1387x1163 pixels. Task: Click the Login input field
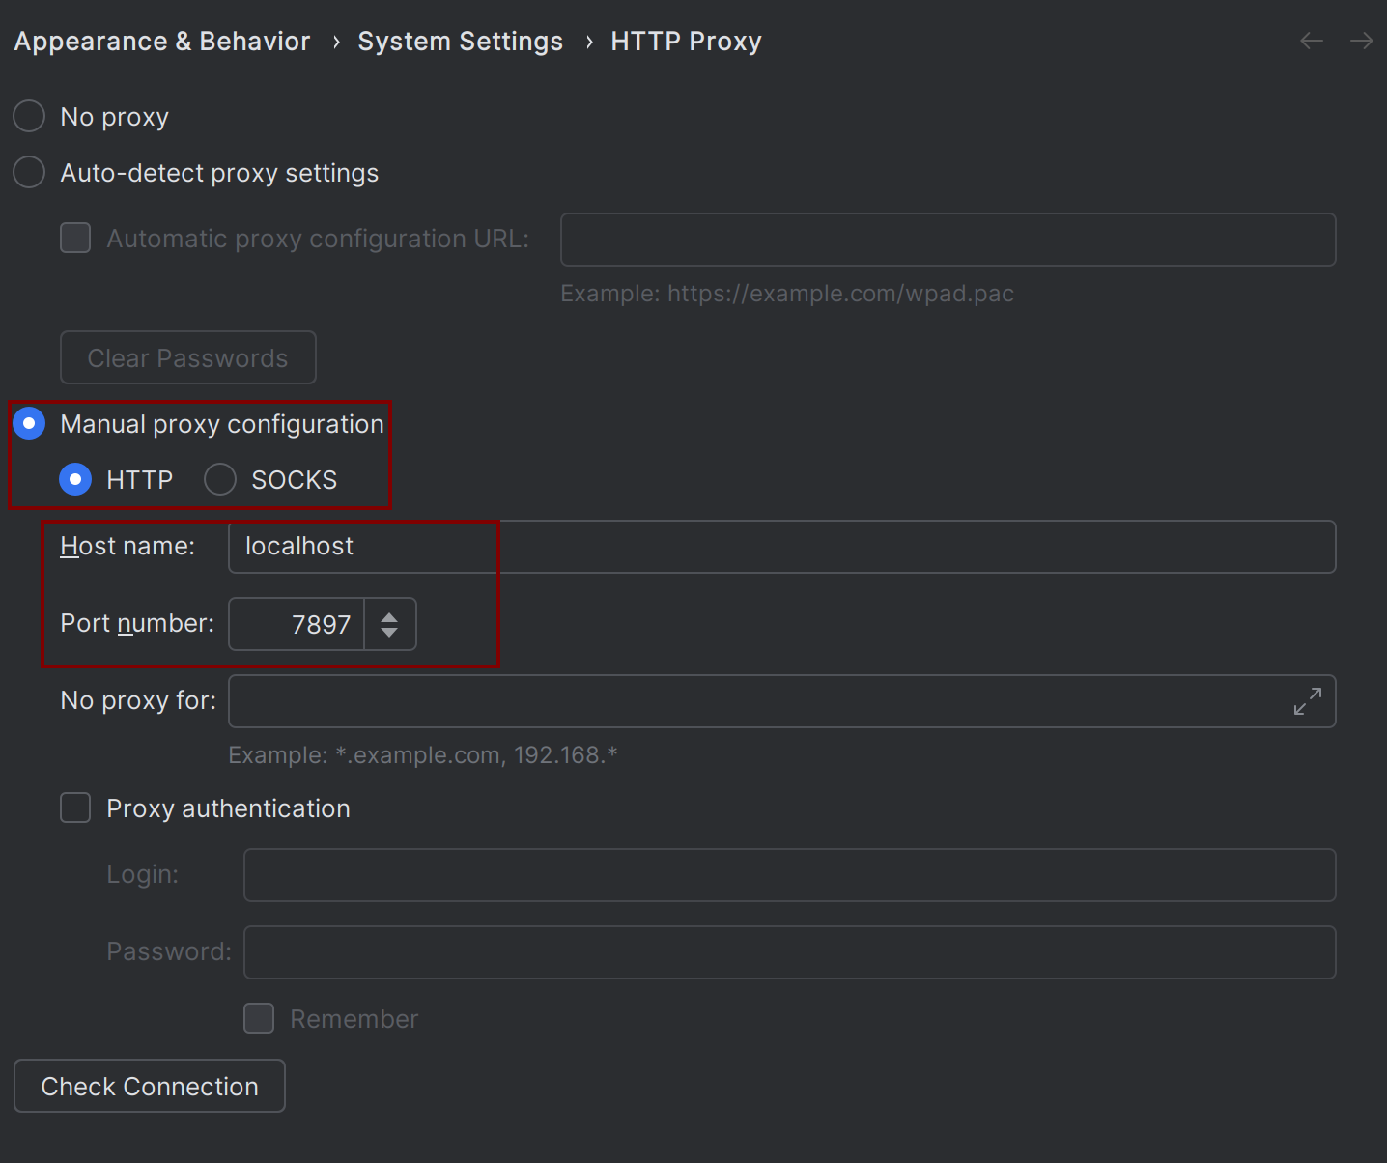click(x=790, y=875)
